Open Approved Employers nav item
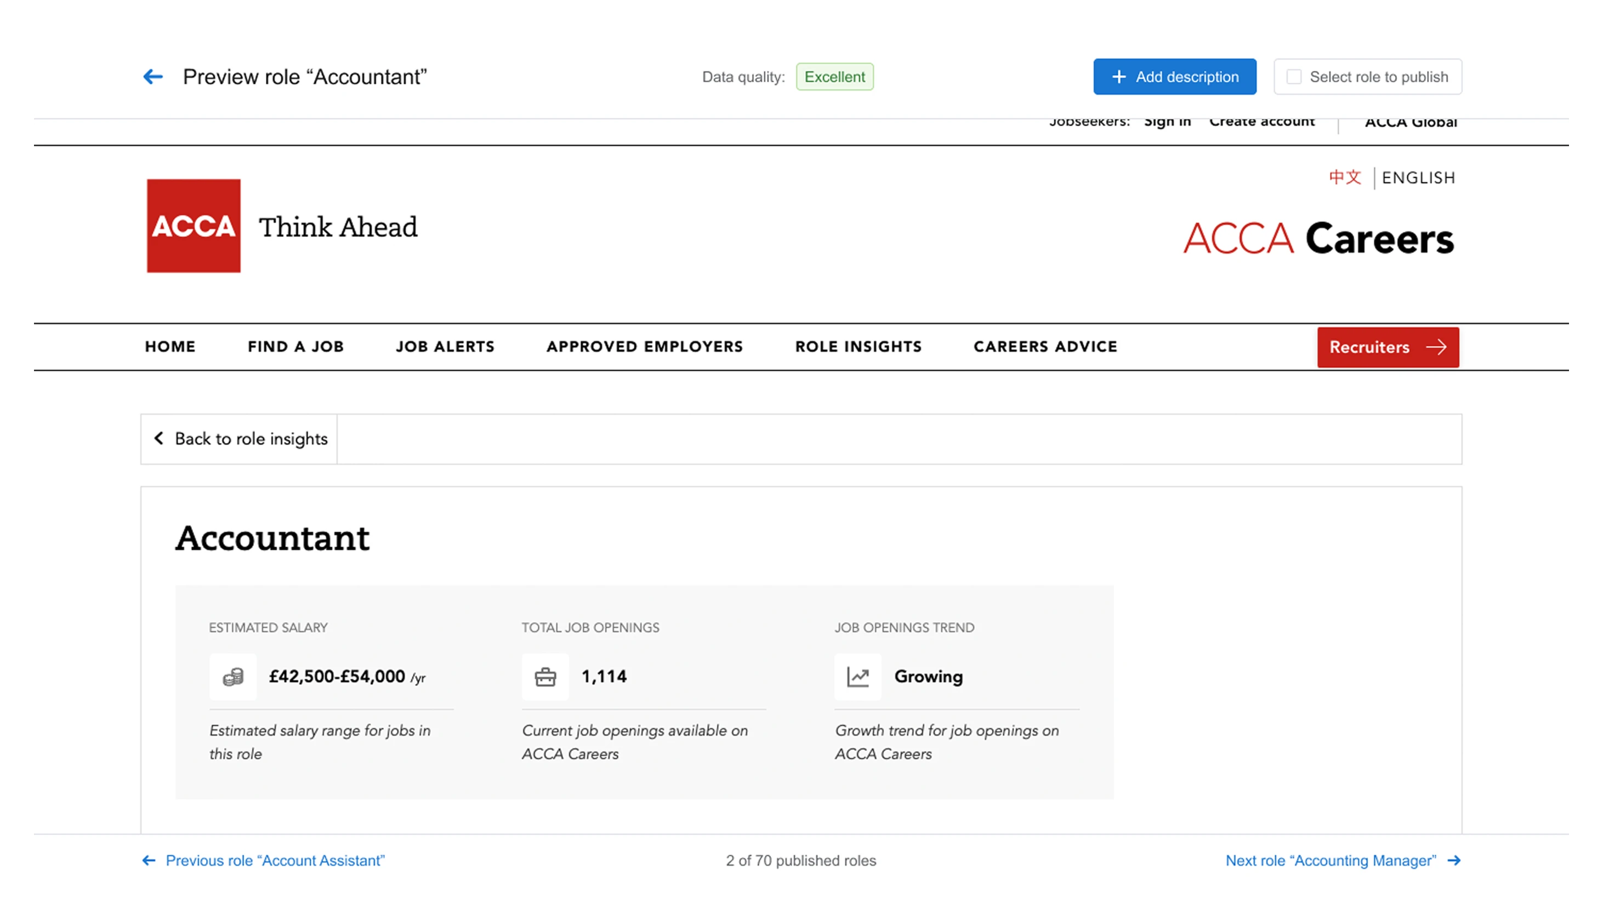 (644, 346)
